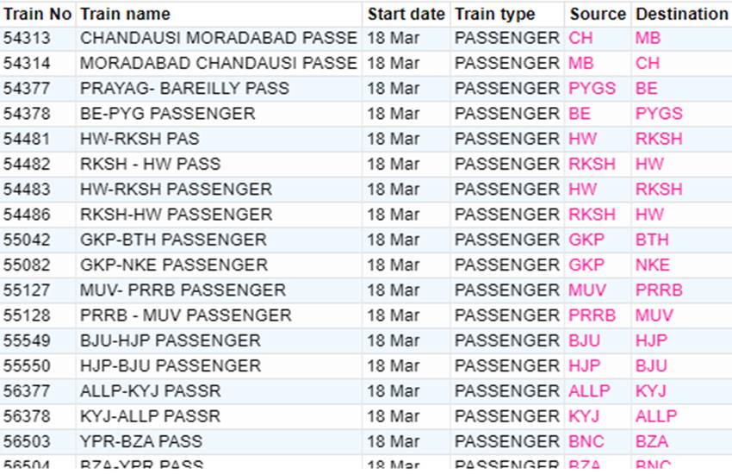732x474 pixels.
Task: Open PYGS source link for train 54377
Action: point(592,88)
